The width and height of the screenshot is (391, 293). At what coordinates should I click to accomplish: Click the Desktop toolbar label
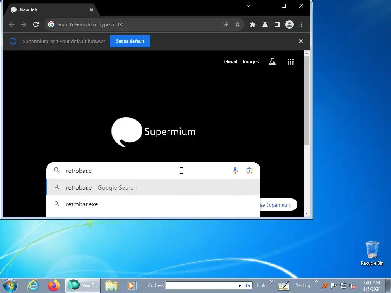303,285
